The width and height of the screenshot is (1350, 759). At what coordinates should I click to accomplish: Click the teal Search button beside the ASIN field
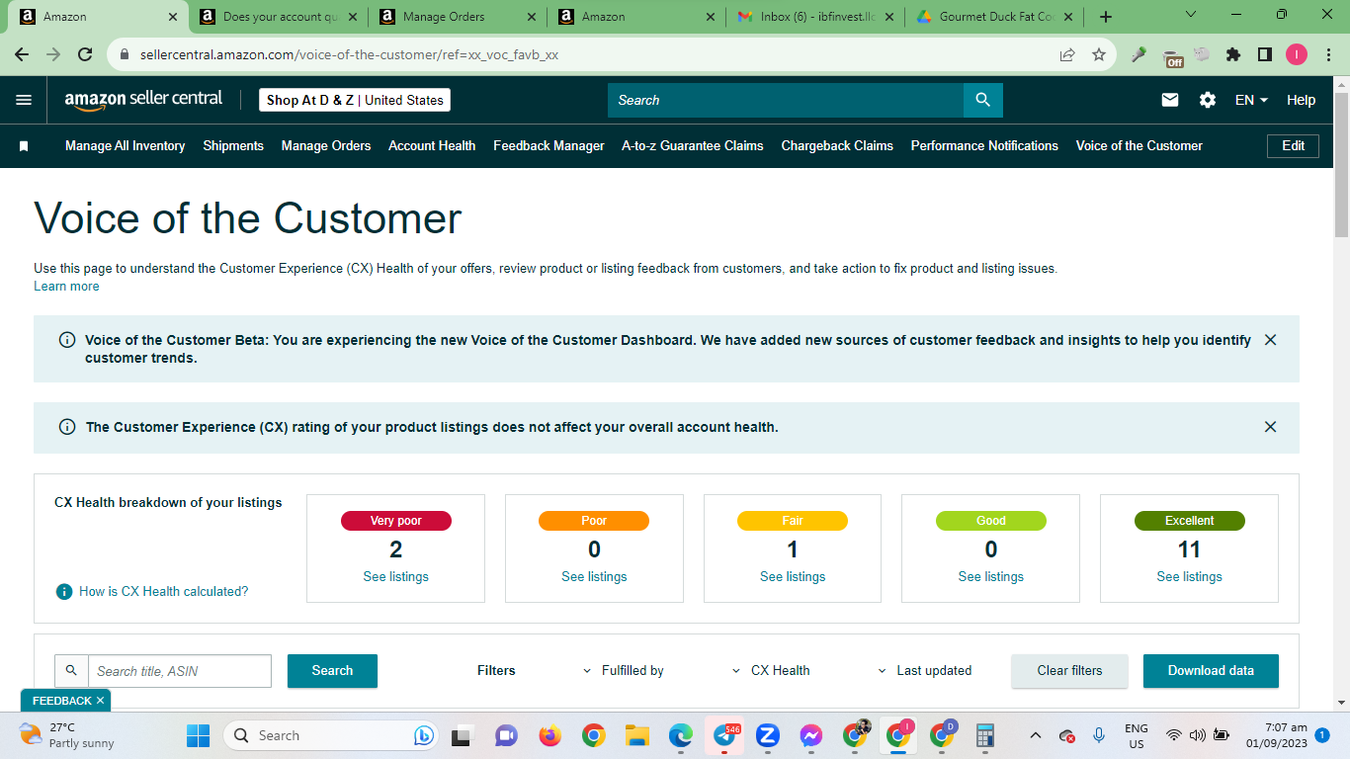click(332, 671)
